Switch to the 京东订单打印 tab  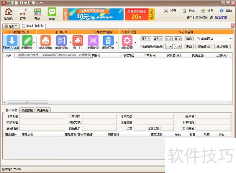tap(32, 26)
